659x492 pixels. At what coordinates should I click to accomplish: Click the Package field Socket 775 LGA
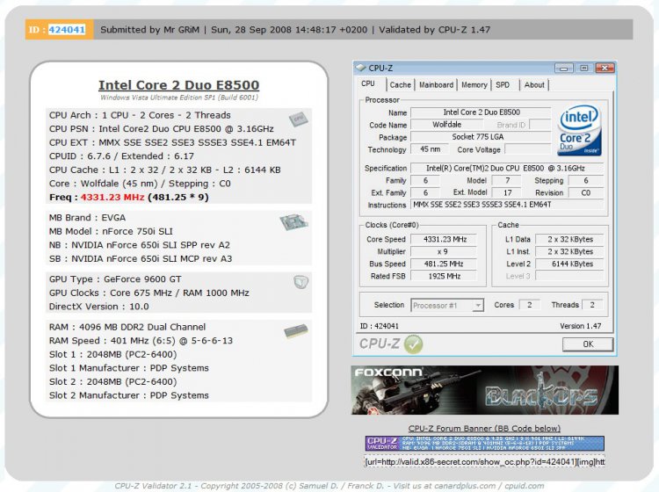coord(481,137)
